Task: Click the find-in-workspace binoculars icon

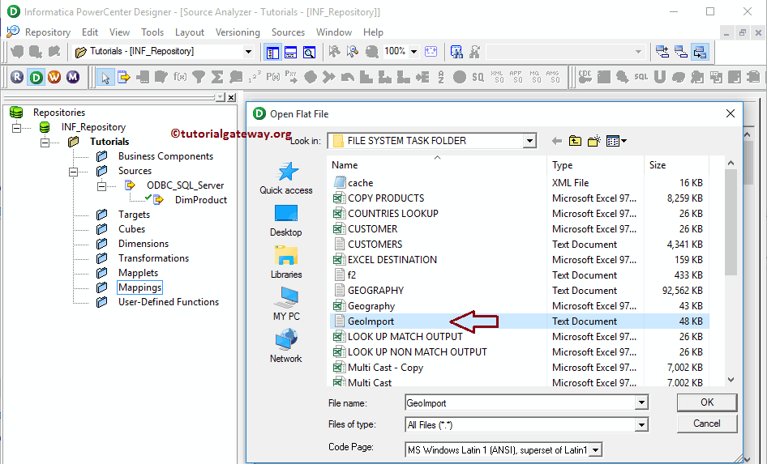Action: [x=456, y=52]
